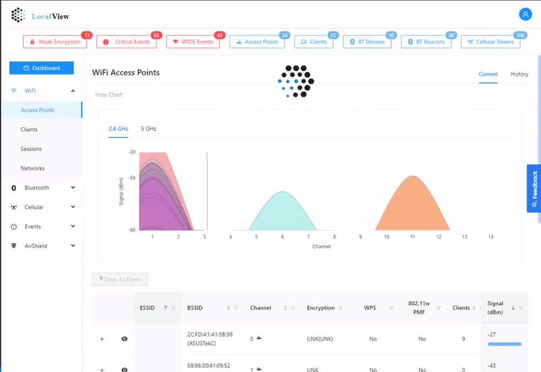Filter the 802.11w PMF column
The image size is (541, 372).
(439, 308)
